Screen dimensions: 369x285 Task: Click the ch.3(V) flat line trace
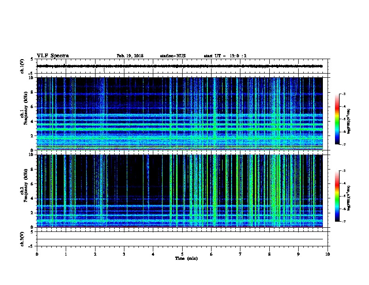pos(179,239)
